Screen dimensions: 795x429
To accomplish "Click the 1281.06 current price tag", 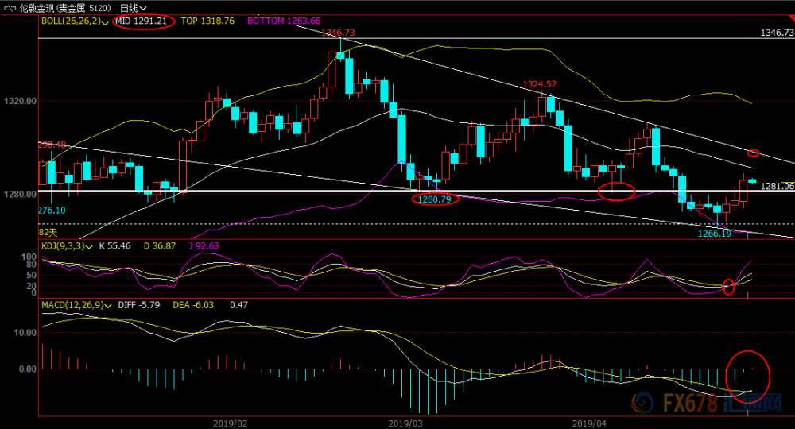I will point(777,187).
